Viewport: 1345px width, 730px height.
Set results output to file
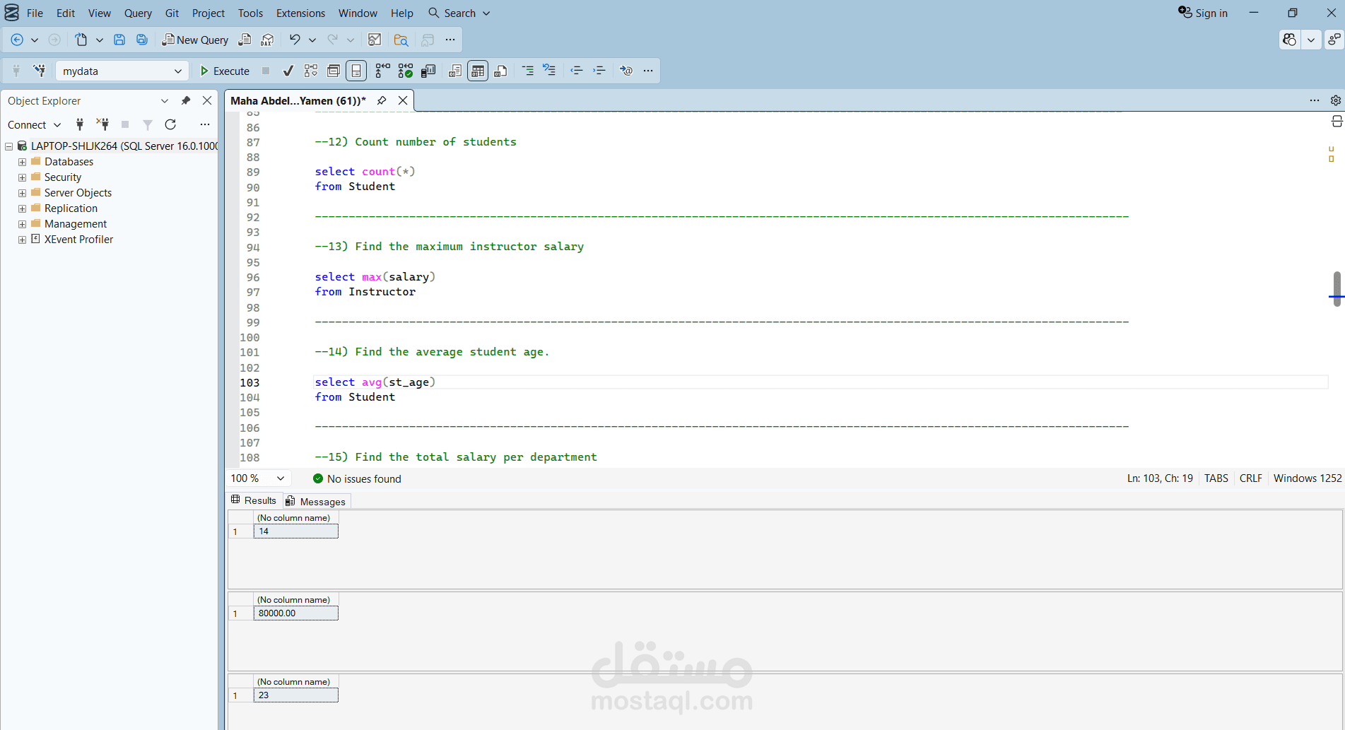[x=500, y=71]
